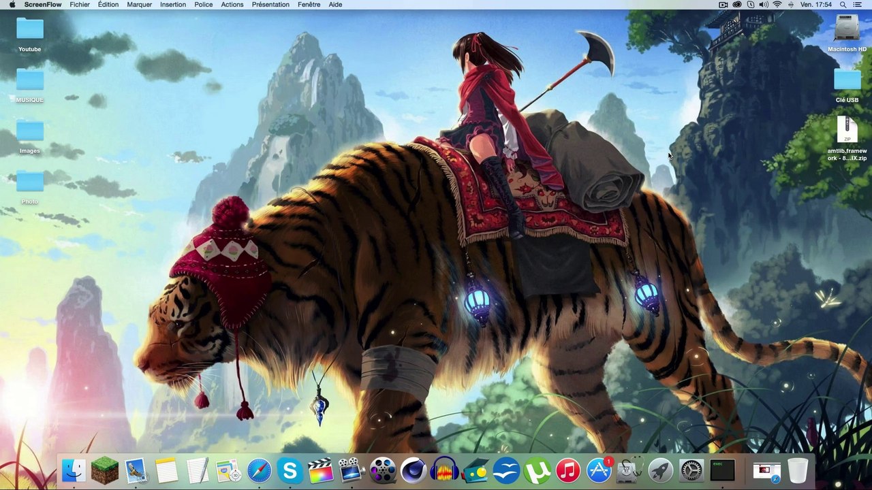Open the blue box app next to Audacity
Viewport: 872px width, 490px height.
pos(476,470)
